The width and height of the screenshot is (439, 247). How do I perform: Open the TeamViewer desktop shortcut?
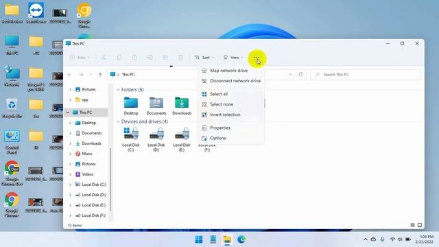[36, 11]
